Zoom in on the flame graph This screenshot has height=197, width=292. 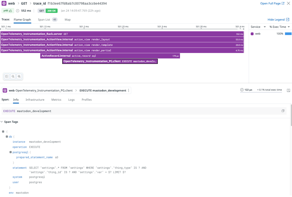[x=19, y=76]
